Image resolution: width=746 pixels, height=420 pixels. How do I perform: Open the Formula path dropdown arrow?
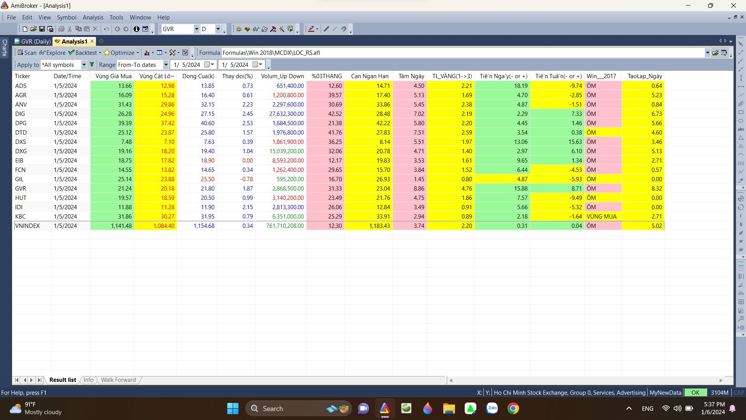(707, 53)
